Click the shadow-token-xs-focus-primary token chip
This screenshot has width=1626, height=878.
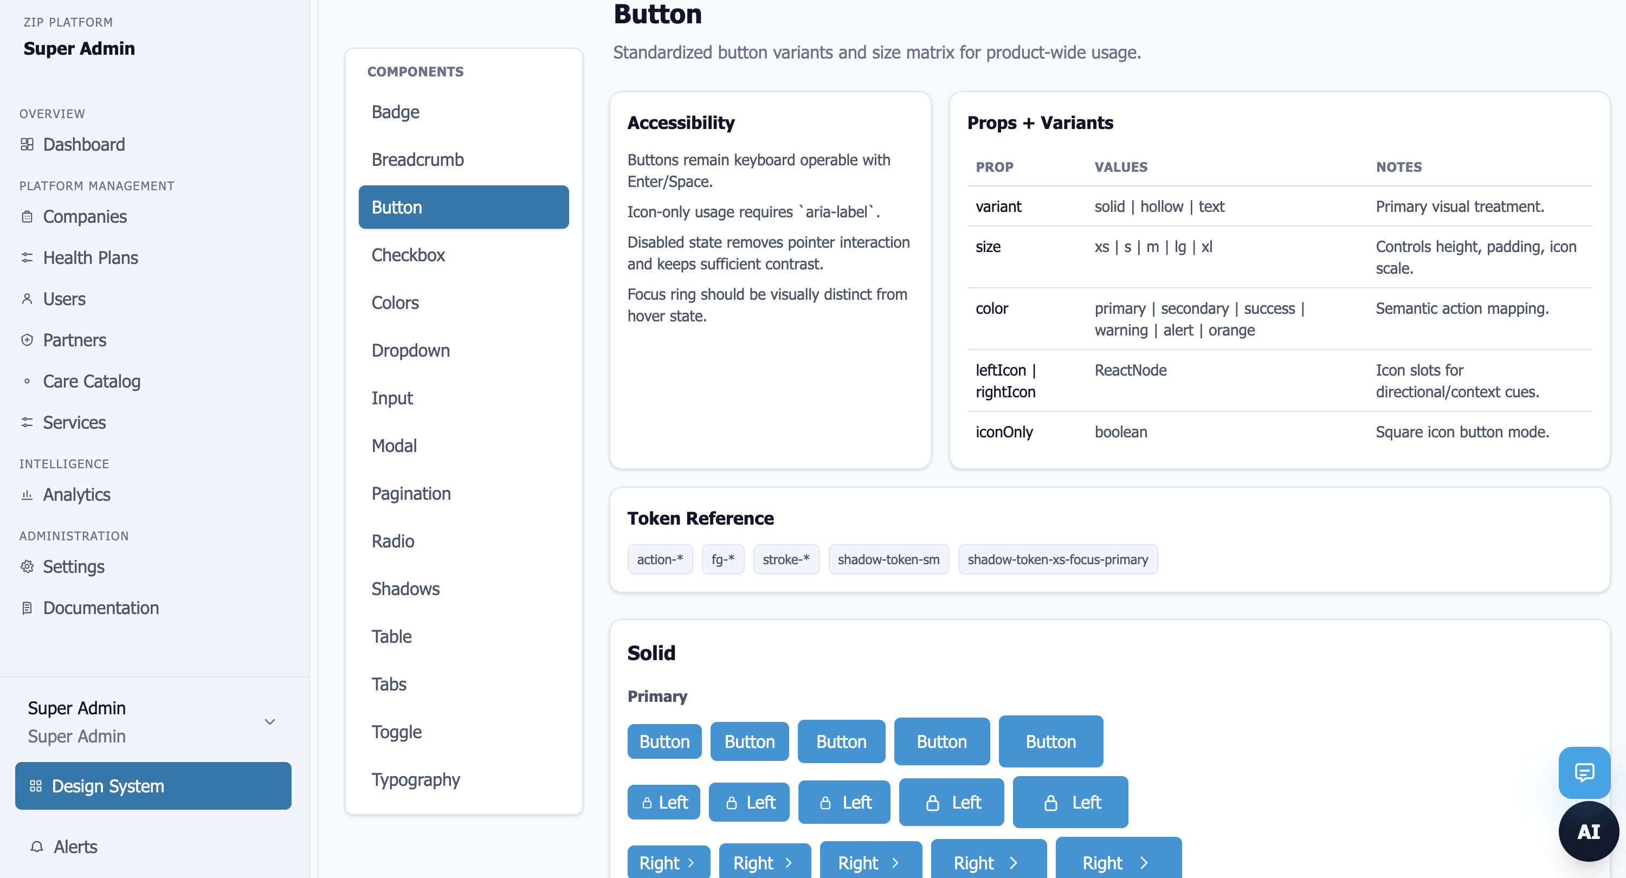(1057, 559)
